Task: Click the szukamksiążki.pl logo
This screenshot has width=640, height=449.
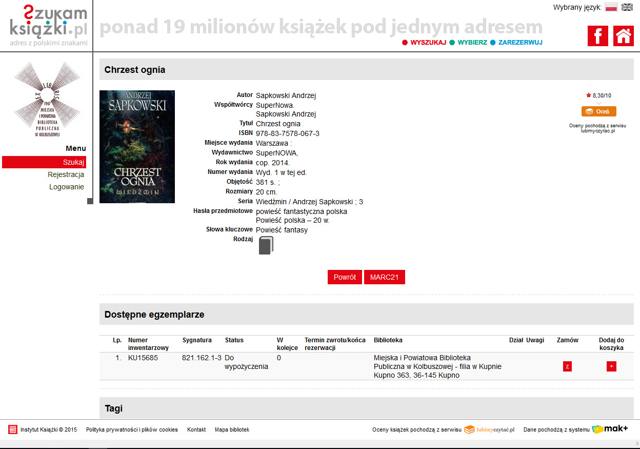Action: [49, 26]
